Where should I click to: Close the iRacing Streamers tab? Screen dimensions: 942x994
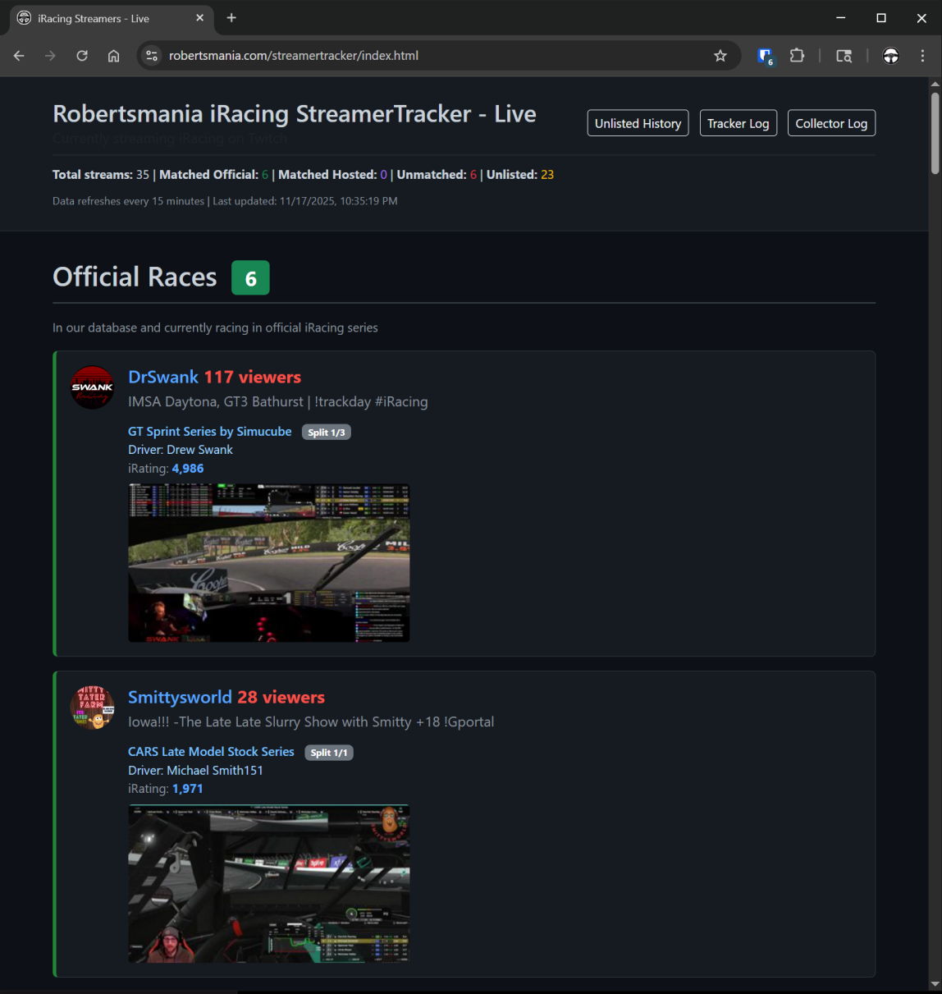coord(199,18)
